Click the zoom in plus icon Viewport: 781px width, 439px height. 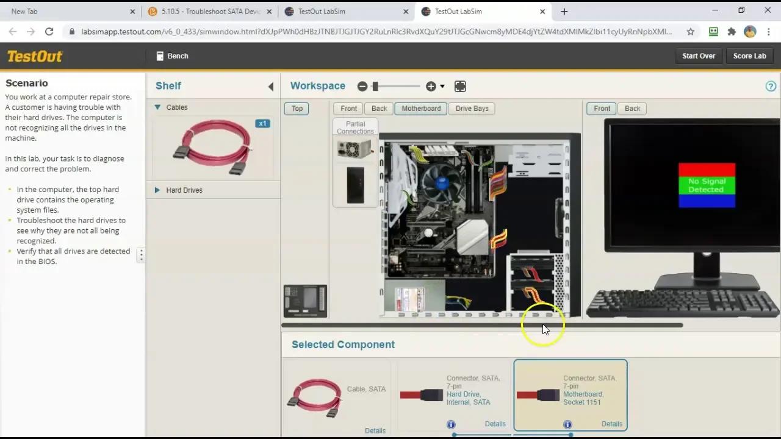431,87
